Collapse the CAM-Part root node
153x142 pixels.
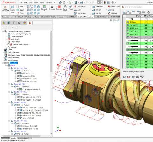click(3, 31)
